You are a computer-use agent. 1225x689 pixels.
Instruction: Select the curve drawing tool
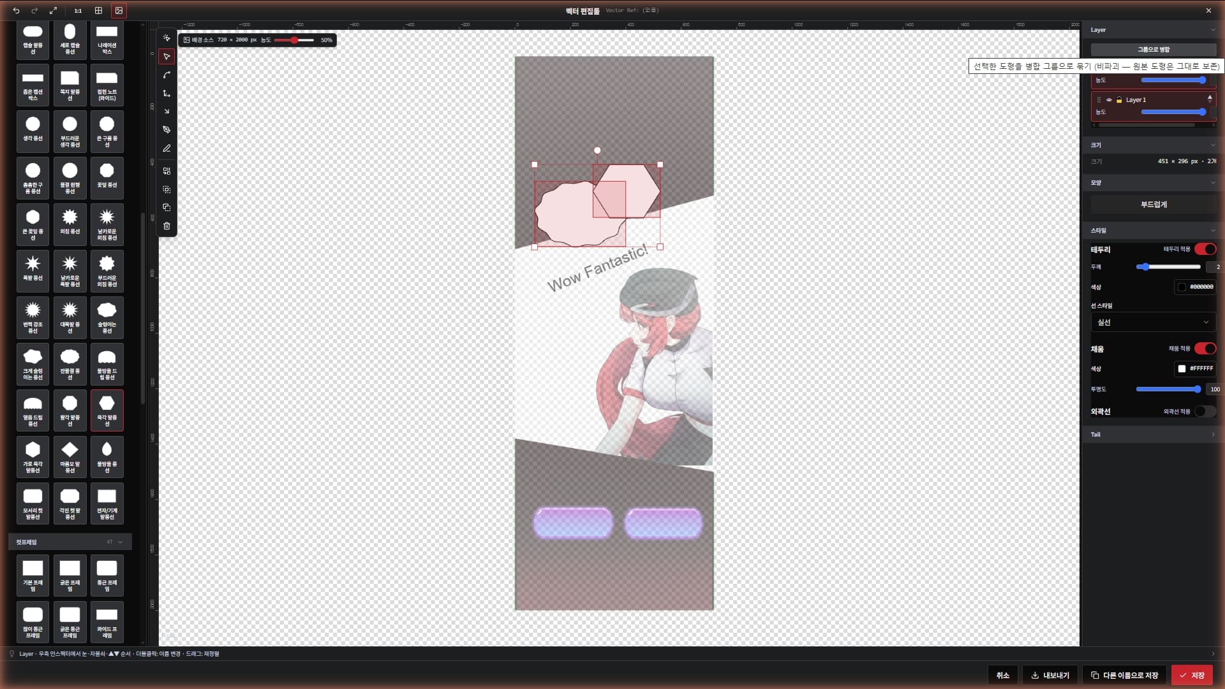167,75
